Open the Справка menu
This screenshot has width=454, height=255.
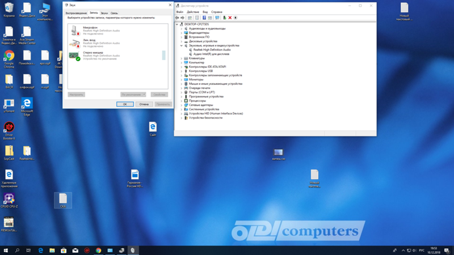click(x=217, y=12)
